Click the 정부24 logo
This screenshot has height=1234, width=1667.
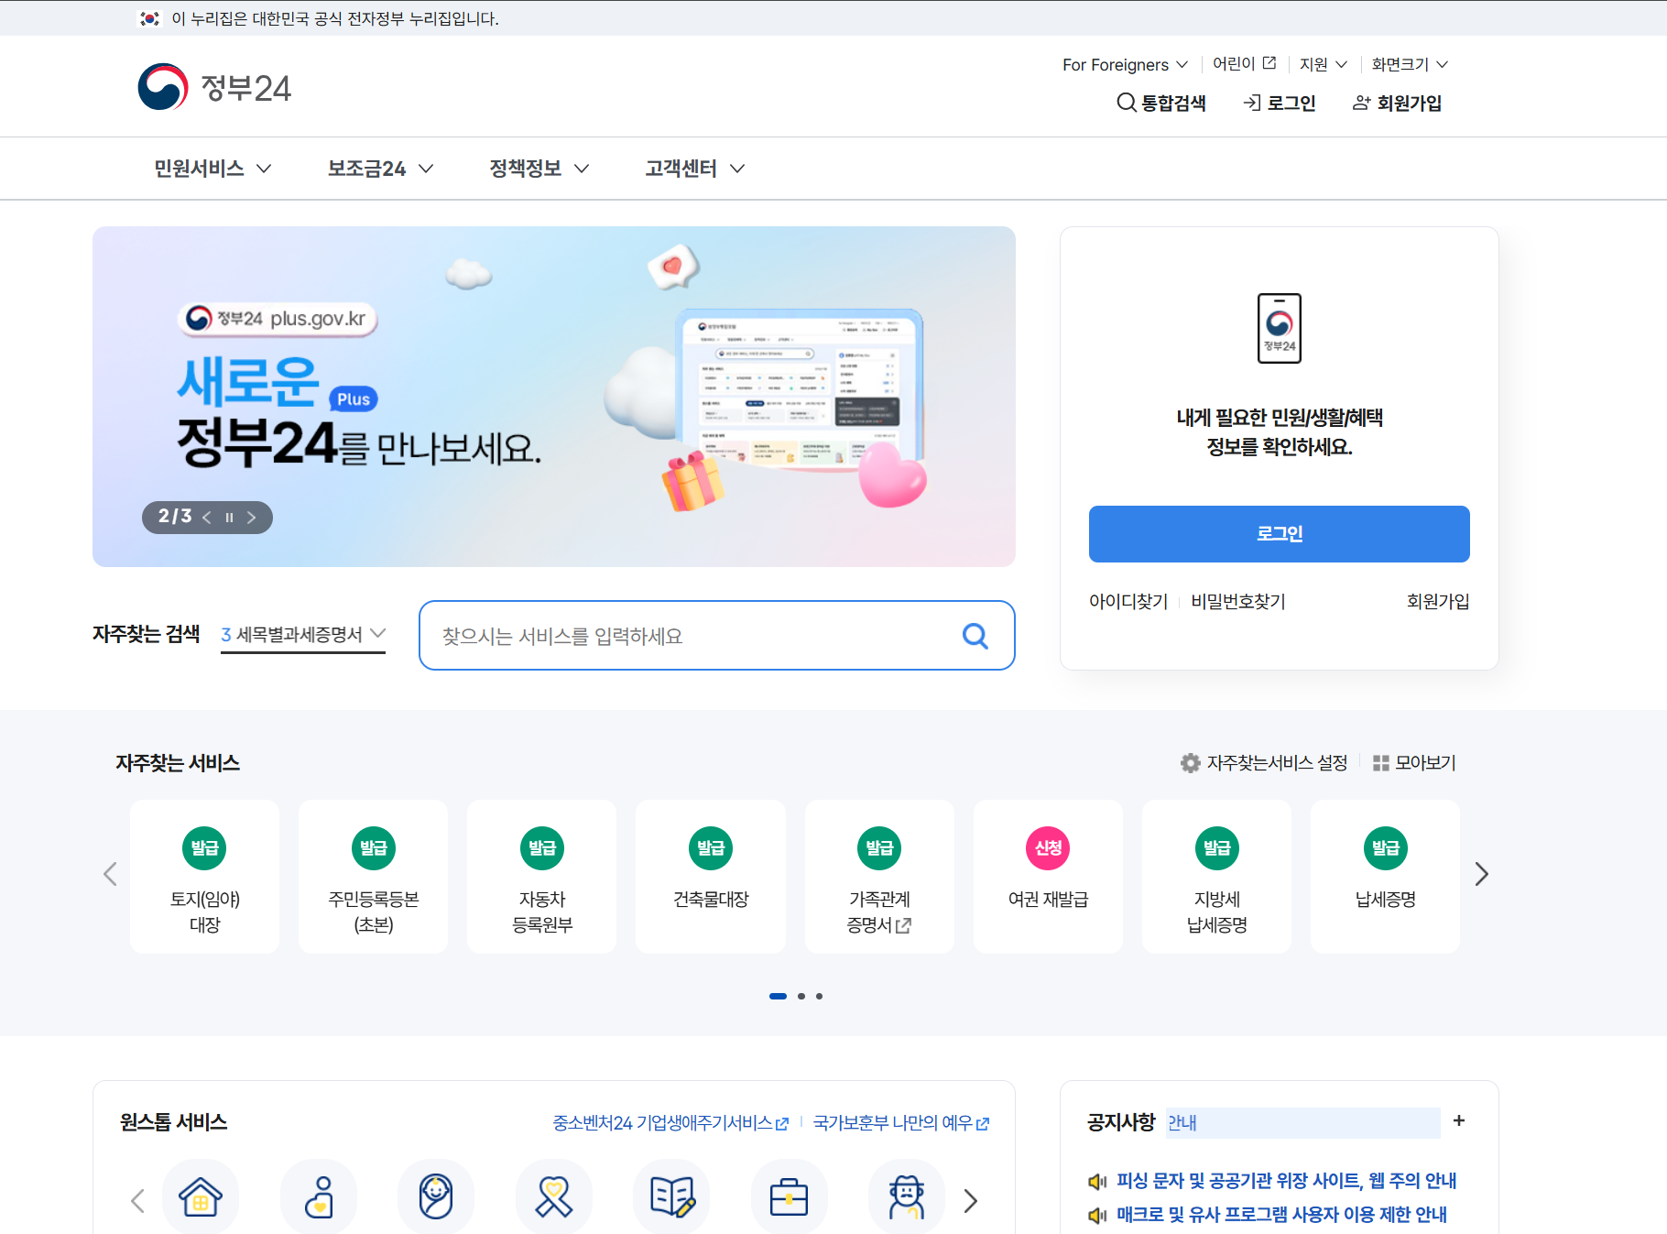tap(214, 87)
